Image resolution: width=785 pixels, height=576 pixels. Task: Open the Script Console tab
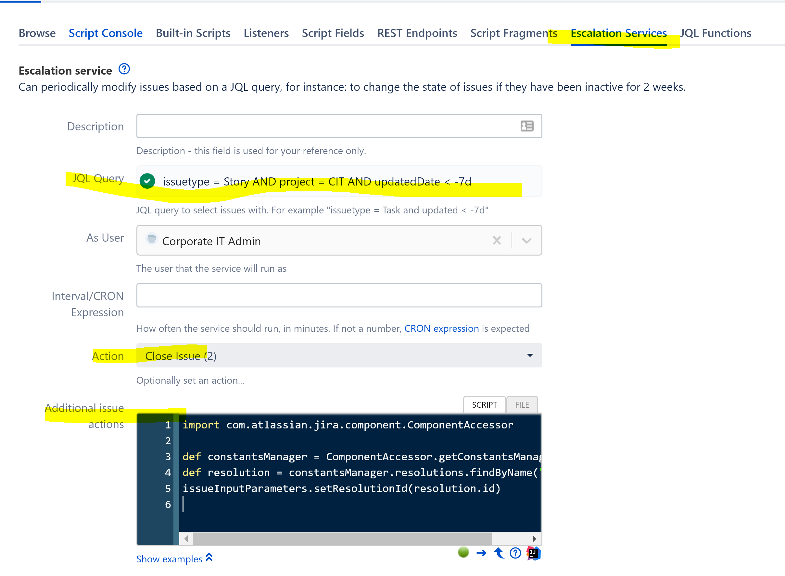coord(106,33)
